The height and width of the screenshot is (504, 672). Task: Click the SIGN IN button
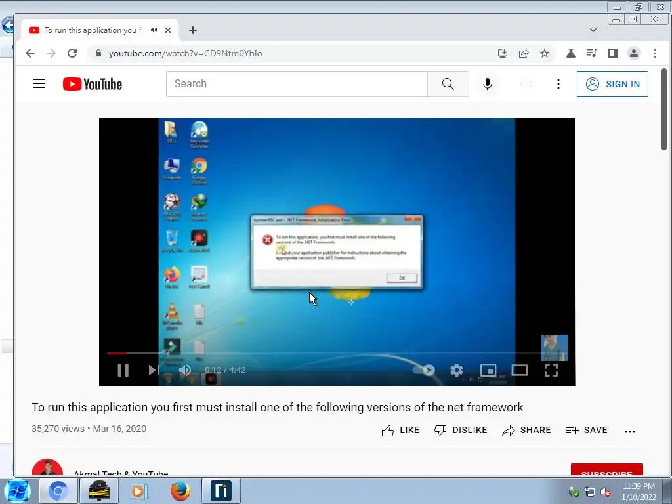point(612,84)
